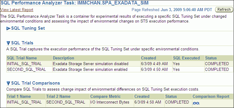This screenshot has height=108, width=234.
Task: Select INITIAL_SQL_TRIAL in the SQL Trials table
Action: tap(24, 64)
